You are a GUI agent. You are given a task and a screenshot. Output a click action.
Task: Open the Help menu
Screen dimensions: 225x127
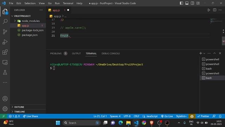pos(79,3)
